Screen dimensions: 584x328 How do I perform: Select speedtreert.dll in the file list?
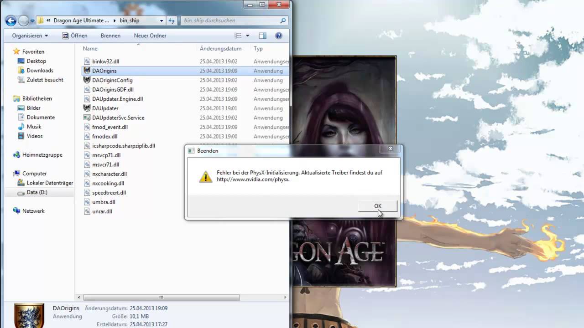click(x=109, y=193)
